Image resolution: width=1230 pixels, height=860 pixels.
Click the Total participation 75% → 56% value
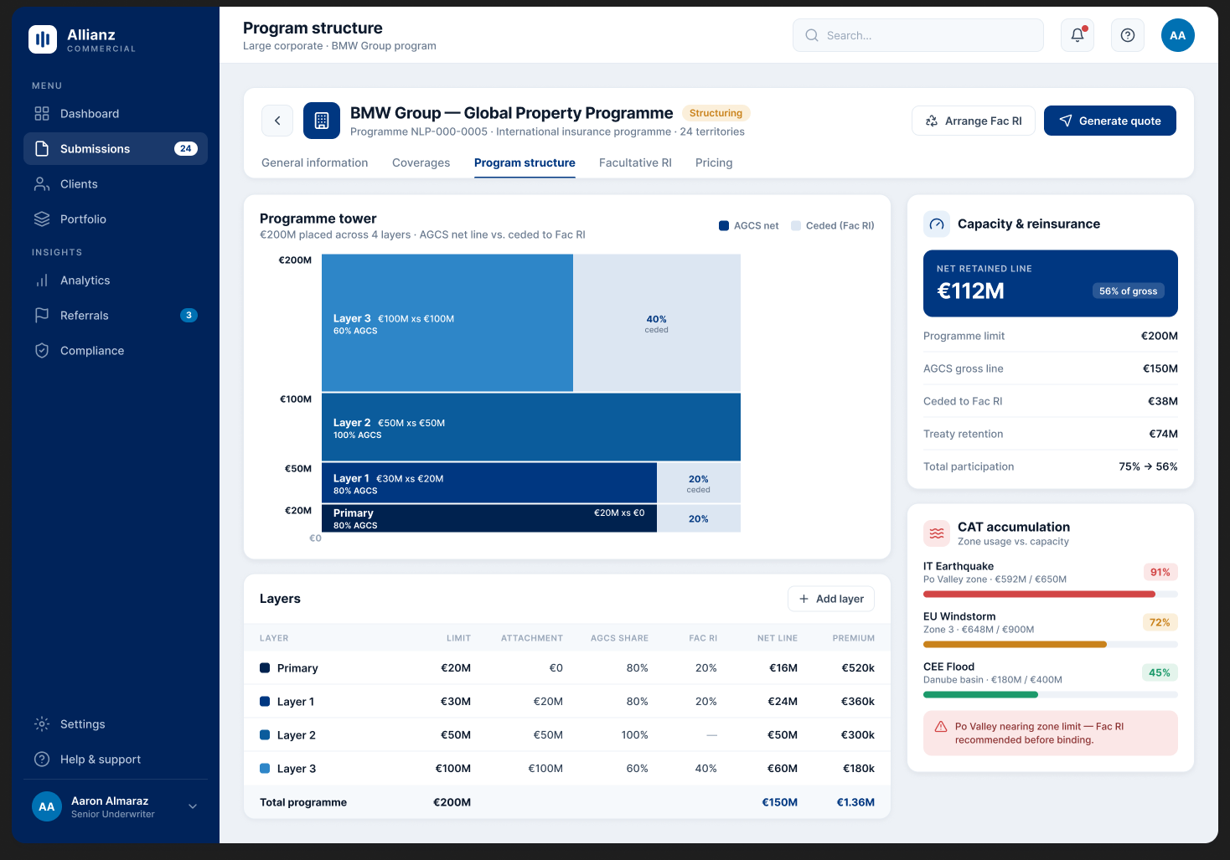point(1148,466)
